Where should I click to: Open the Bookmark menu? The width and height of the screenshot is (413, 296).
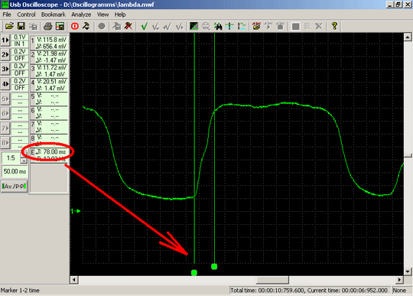coord(54,15)
